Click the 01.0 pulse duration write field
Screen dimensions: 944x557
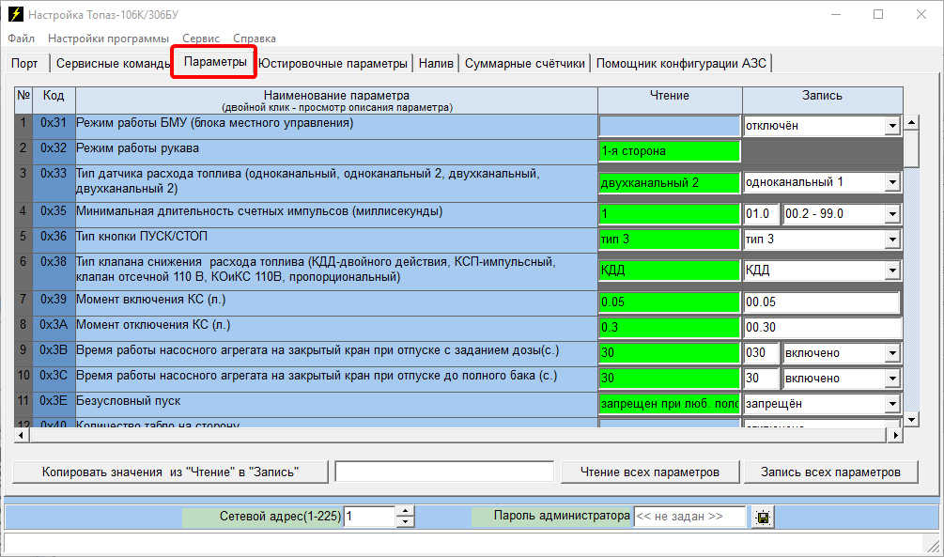pyautogui.click(x=762, y=214)
